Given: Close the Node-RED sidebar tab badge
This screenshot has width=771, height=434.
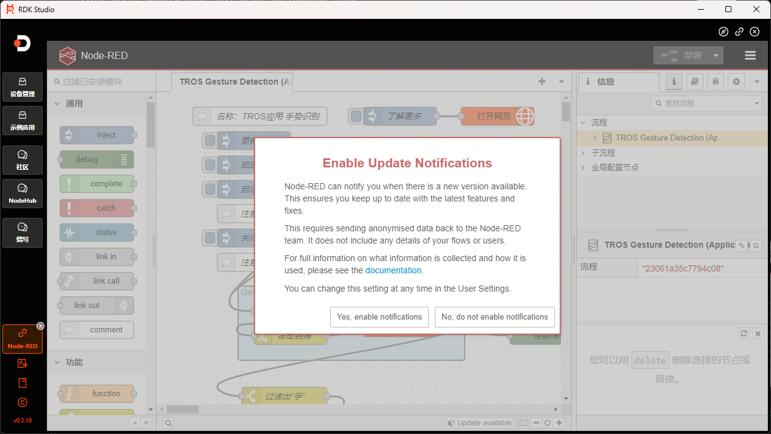Looking at the screenshot, I should click(x=40, y=326).
